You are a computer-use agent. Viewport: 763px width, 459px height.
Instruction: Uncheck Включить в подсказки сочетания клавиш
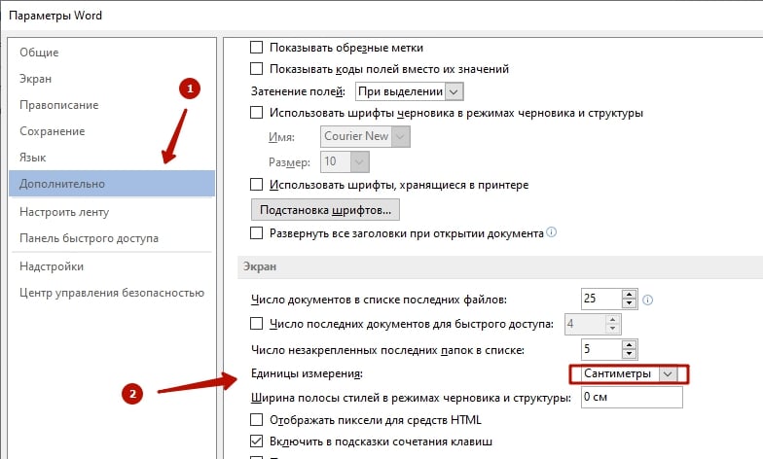coord(257,441)
